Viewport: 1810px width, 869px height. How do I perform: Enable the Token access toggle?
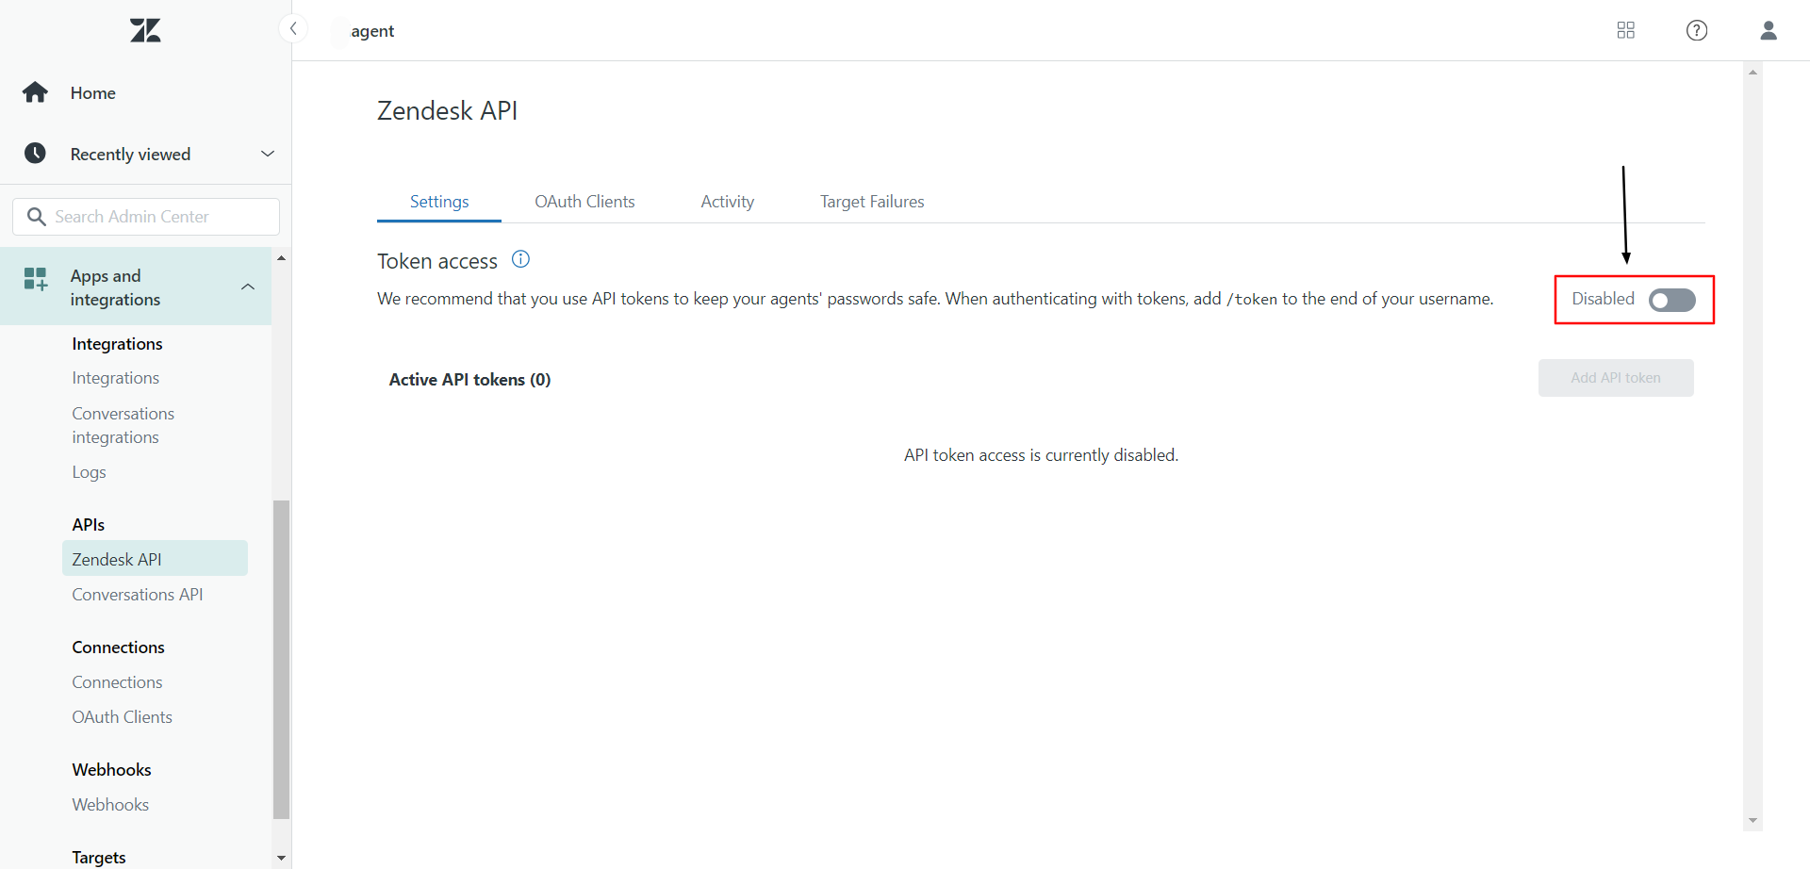click(x=1672, y=300)
